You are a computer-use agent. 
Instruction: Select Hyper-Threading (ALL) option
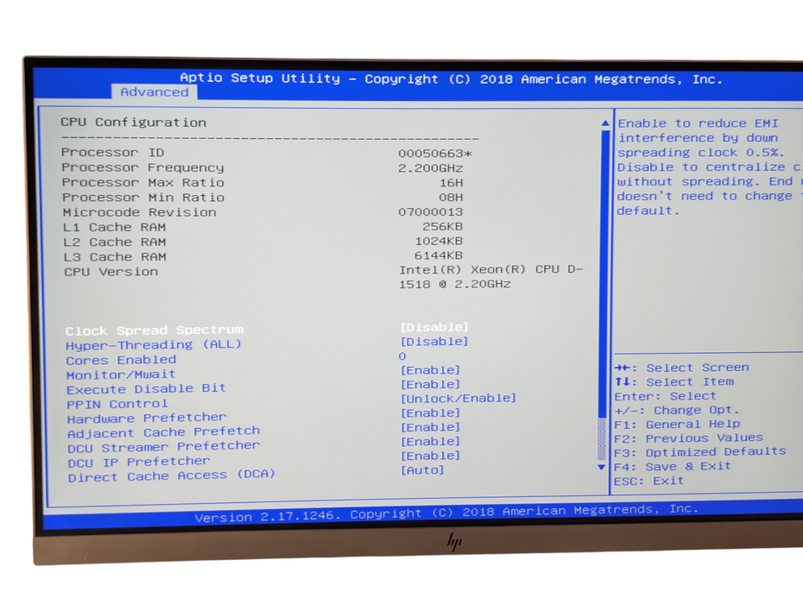point(154,344)
